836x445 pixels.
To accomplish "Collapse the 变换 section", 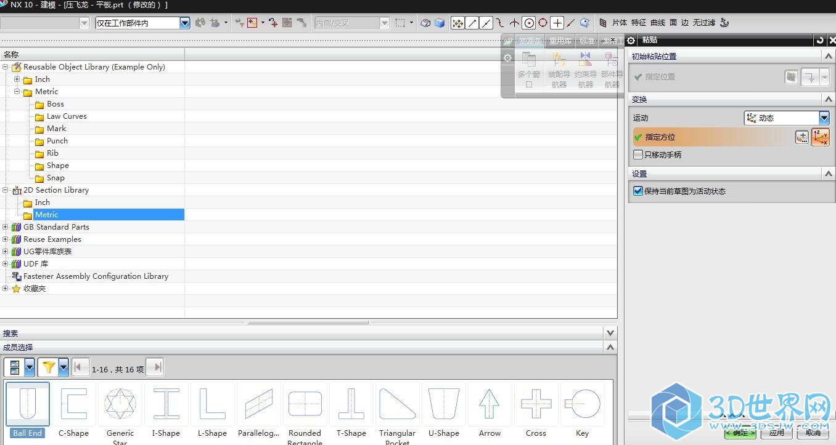I will (x=829, y=99).
